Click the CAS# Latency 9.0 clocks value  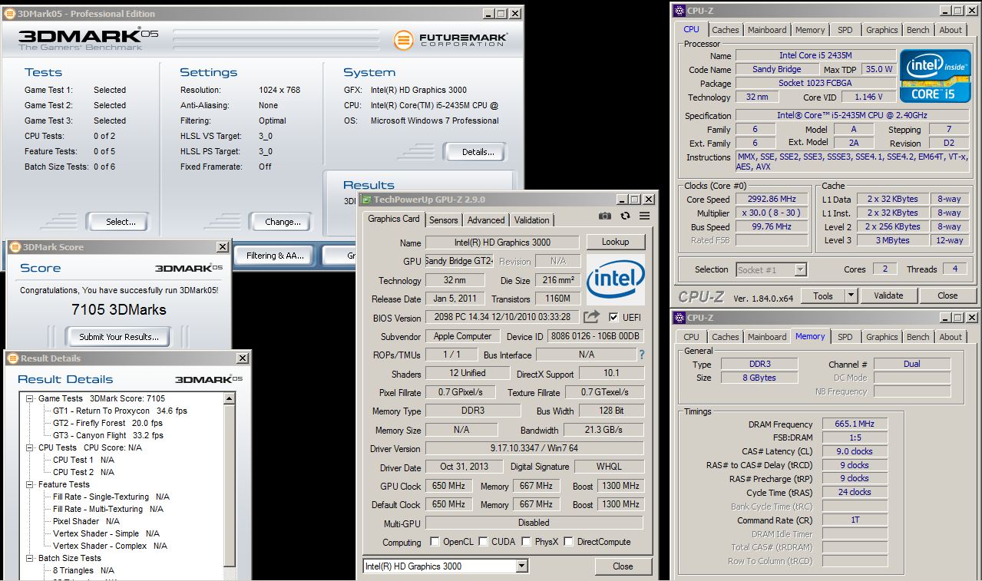pos(855,451)
